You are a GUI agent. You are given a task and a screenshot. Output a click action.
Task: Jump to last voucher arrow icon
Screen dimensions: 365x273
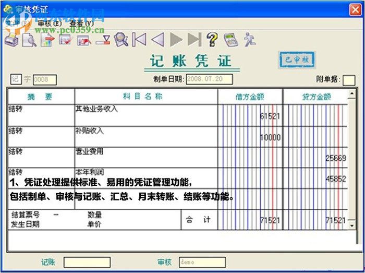click(x=194, y=40)
